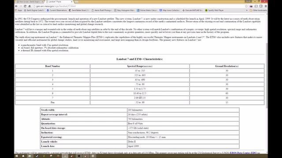The image size is (282, 158).
Task: Click the panchromatic band bullet item
Action: [x=45, y=45]
